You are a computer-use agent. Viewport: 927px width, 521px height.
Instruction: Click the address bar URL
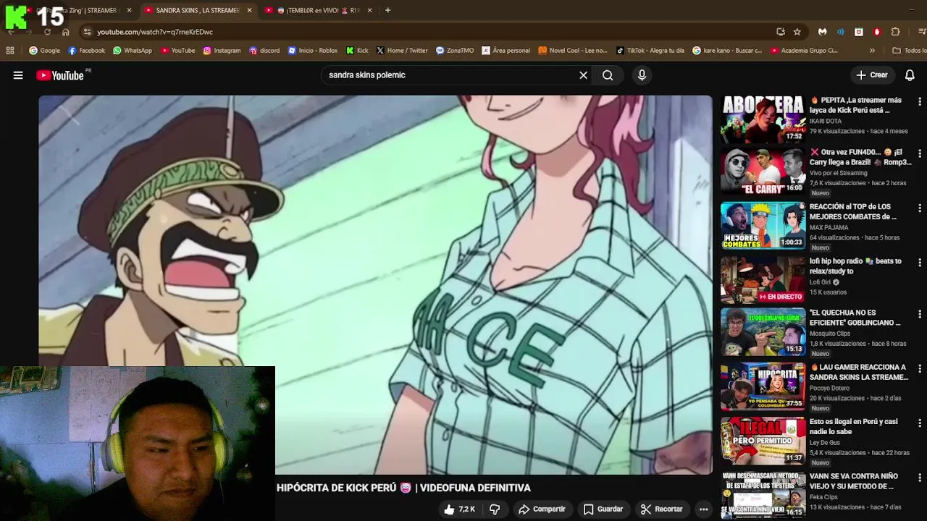pos(155,32)
